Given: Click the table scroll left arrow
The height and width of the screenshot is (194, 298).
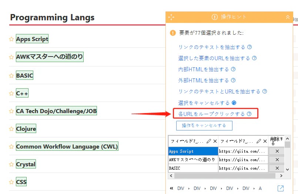Looking at the screenshot, I should click(171, 176).
